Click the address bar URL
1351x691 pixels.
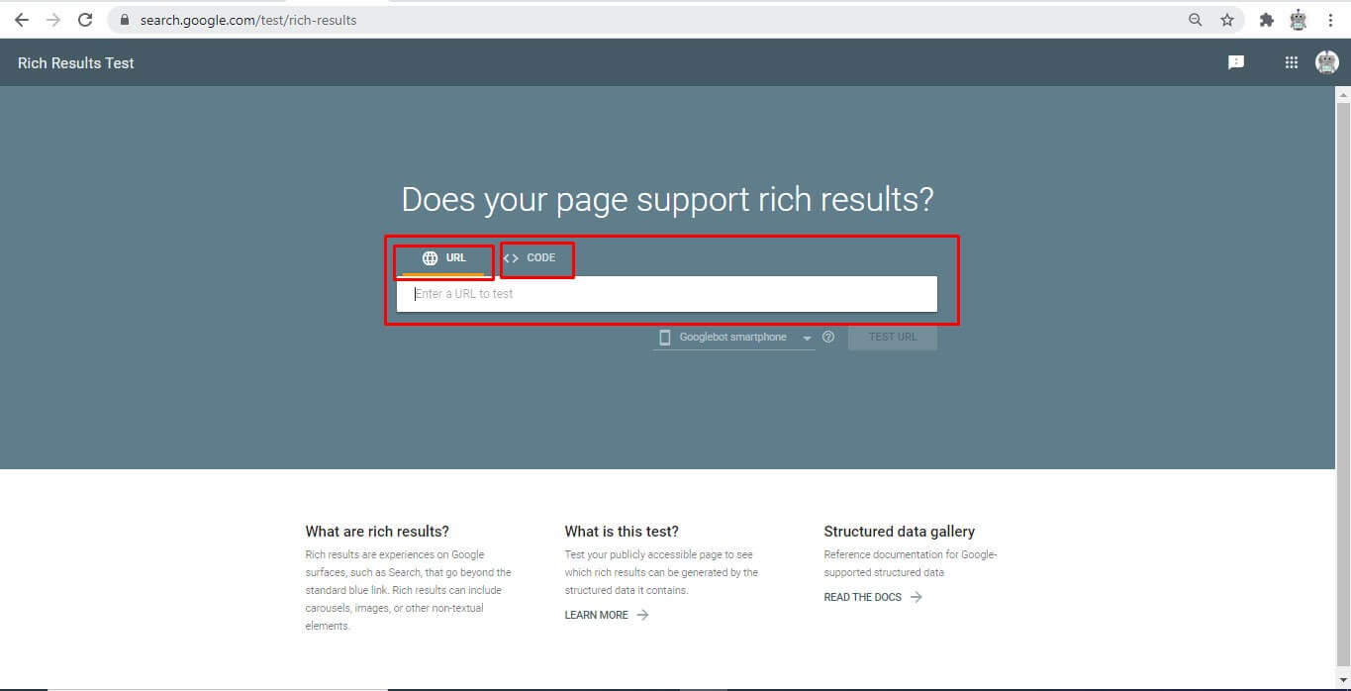point(248,20)
